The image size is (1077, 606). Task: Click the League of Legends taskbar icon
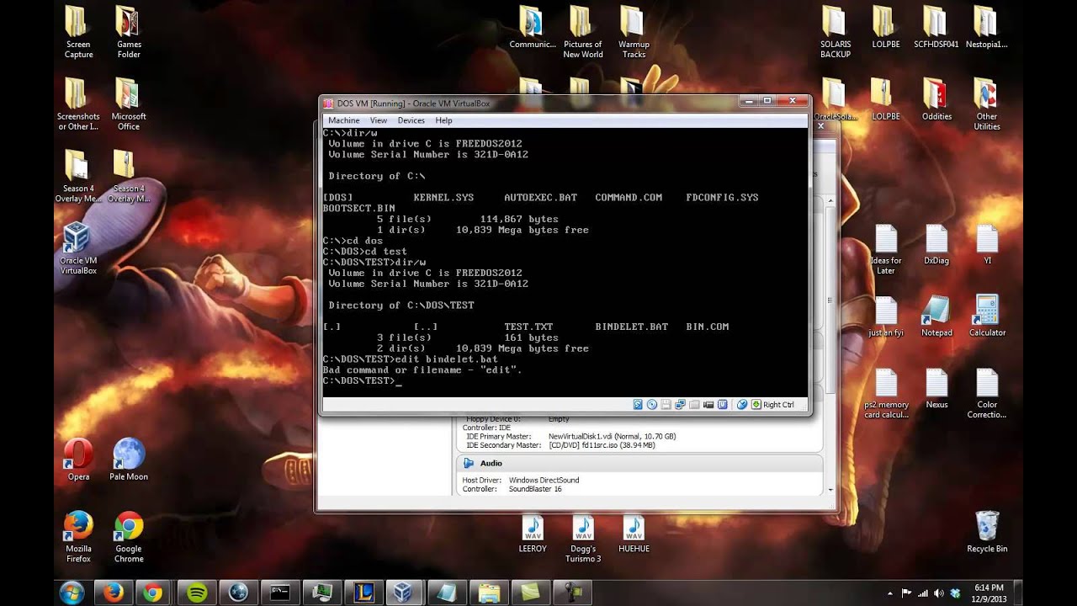point(363,593)
